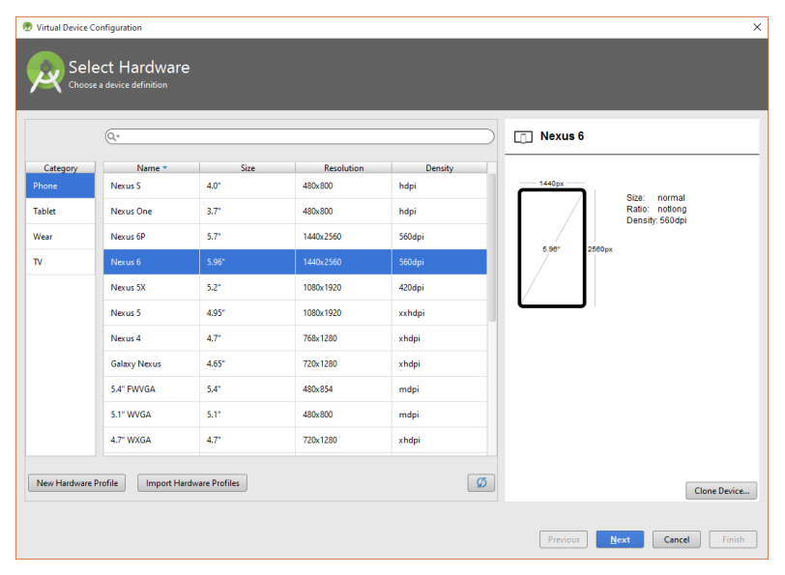
Task: Click the title bar Android Studio icon
Action: [x=27, y=27]
